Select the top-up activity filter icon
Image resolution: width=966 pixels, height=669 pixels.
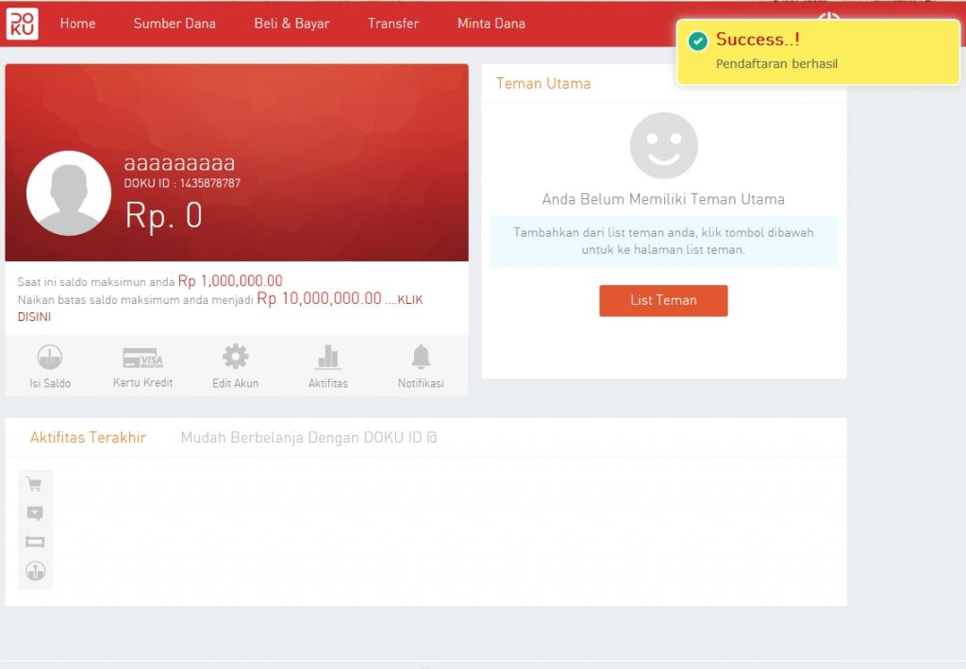pos(35,571)
